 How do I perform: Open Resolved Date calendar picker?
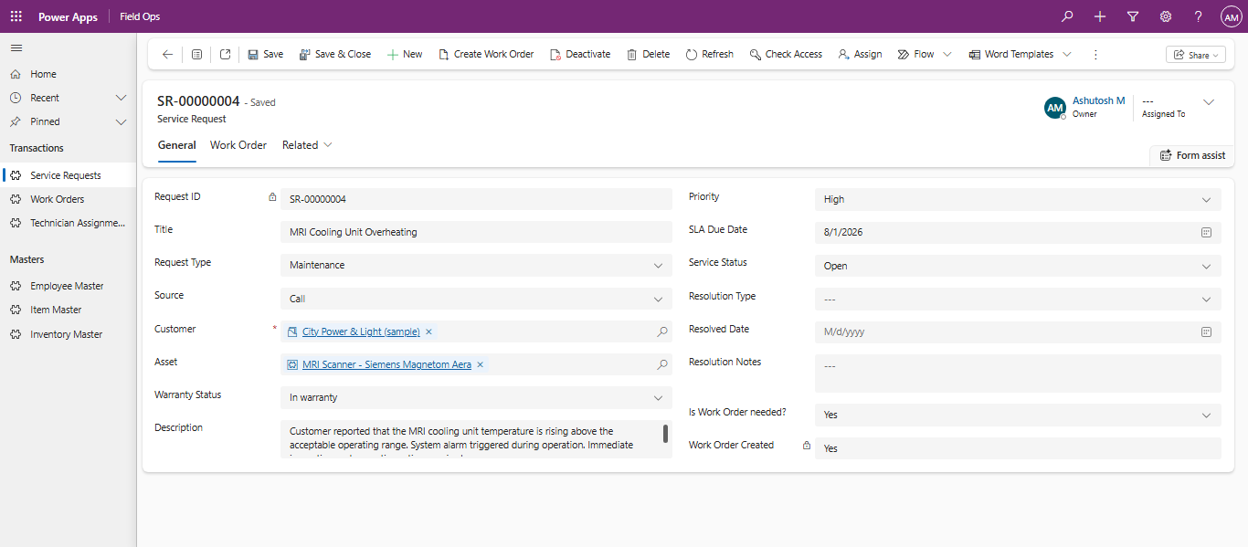click(x=1206, y=331)
